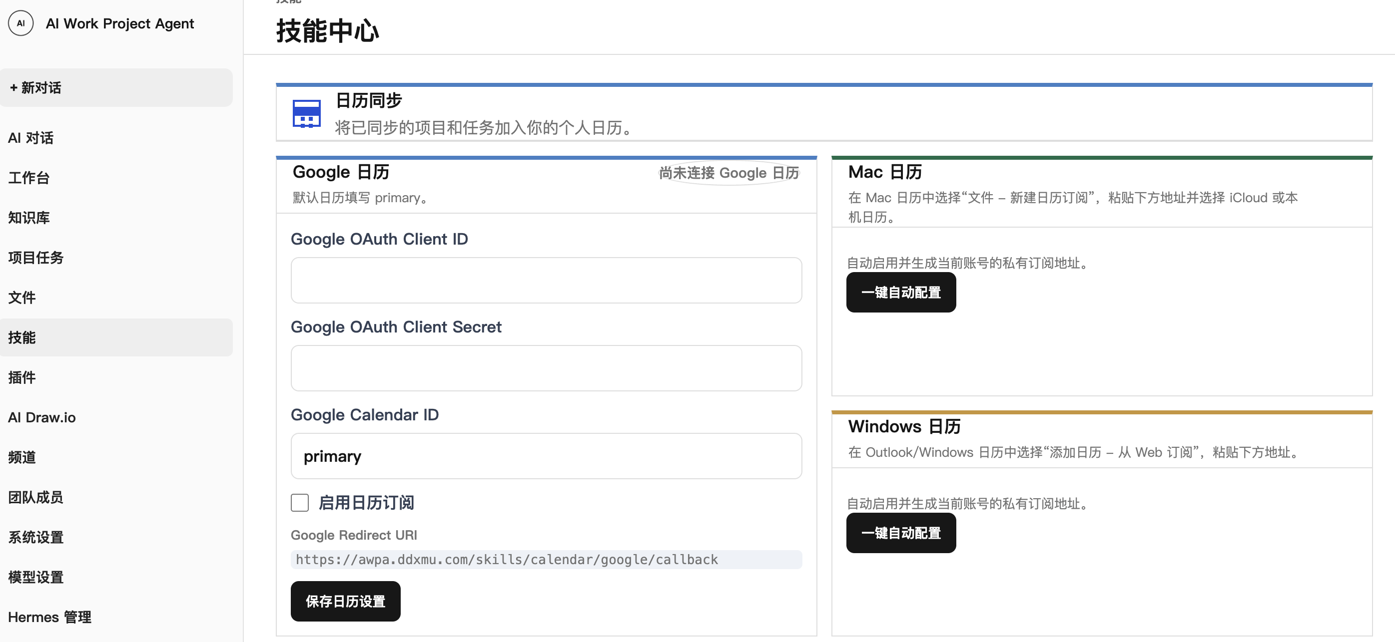Image resolution: width=1395 pixels, height=642 pixels.
Task: Click 一键自动配置 under Windows 日历
Action: click(x=901, y=533)
